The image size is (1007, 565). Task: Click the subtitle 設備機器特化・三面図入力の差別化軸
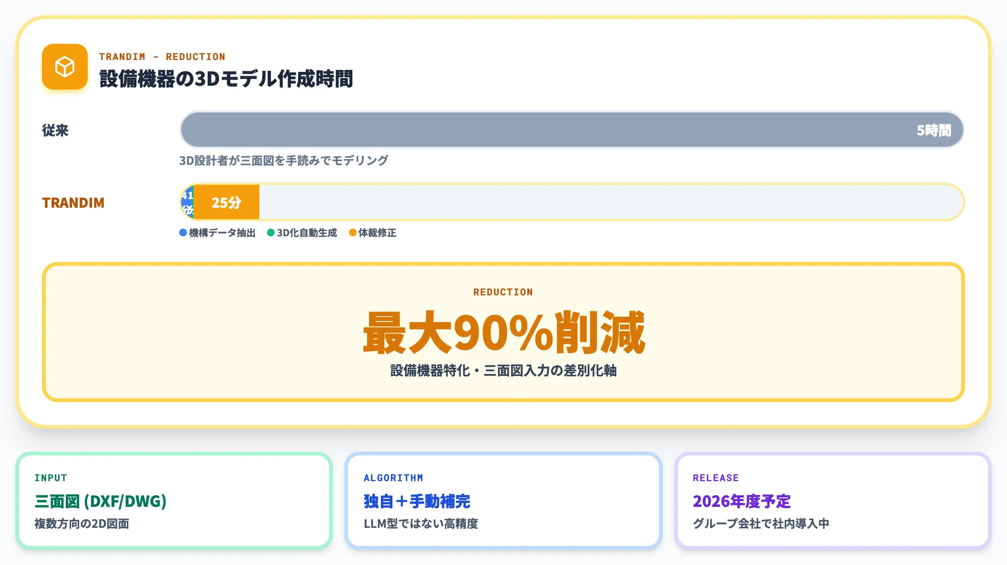tap(503, 370)
